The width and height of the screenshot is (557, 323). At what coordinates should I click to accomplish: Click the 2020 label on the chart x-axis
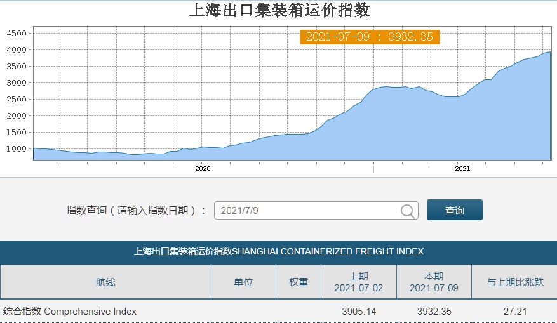point(203,168)
